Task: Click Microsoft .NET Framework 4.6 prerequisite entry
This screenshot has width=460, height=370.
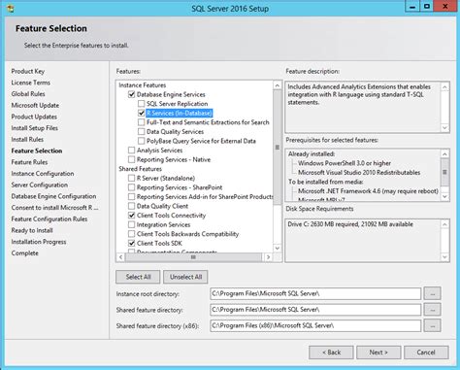Action: point(368,191)
